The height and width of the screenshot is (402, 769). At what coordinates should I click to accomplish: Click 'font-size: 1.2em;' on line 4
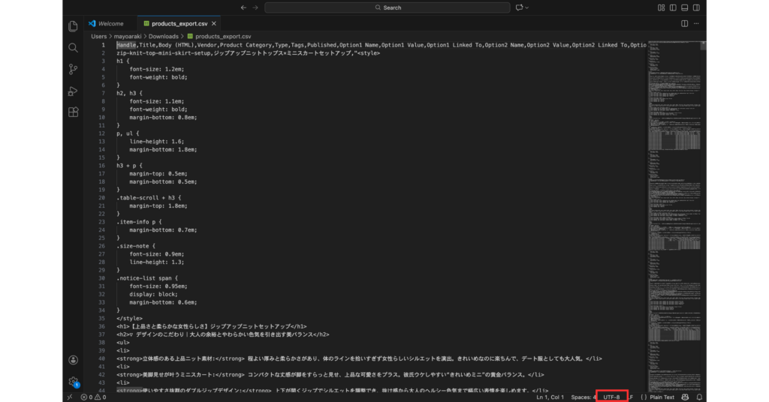click(157, 69)
